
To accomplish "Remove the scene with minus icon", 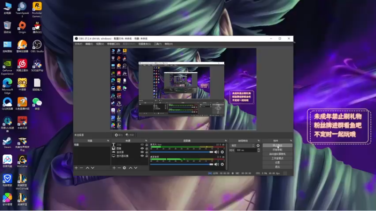I will (81, 168).
